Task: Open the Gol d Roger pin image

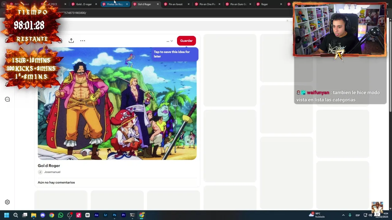Action: pyautogui.click(x=117, y=103)
